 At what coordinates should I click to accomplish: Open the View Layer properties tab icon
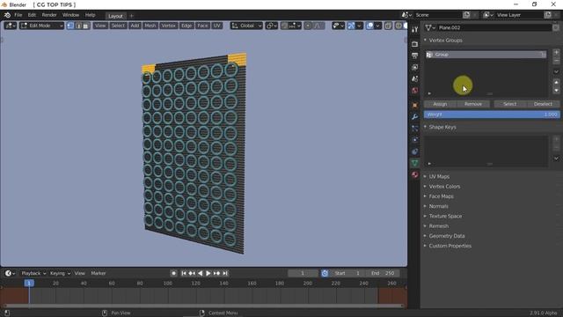click(x=414, y=67)
